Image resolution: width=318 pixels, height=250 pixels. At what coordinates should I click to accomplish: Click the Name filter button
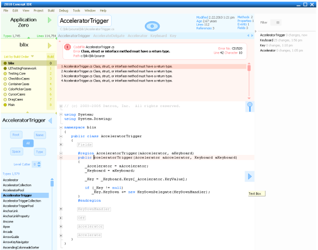coord(40,135)
